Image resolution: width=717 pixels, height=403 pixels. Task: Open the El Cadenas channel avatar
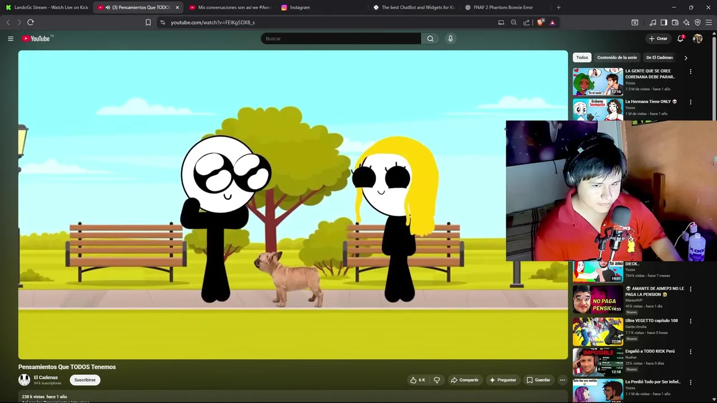(24, 380)
